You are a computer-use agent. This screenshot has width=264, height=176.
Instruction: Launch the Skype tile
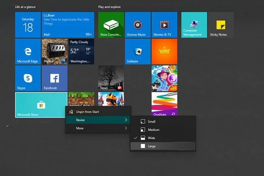click(x=28, y=78)
